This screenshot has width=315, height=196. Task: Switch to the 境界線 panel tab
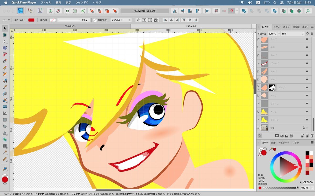pos(296,27)
